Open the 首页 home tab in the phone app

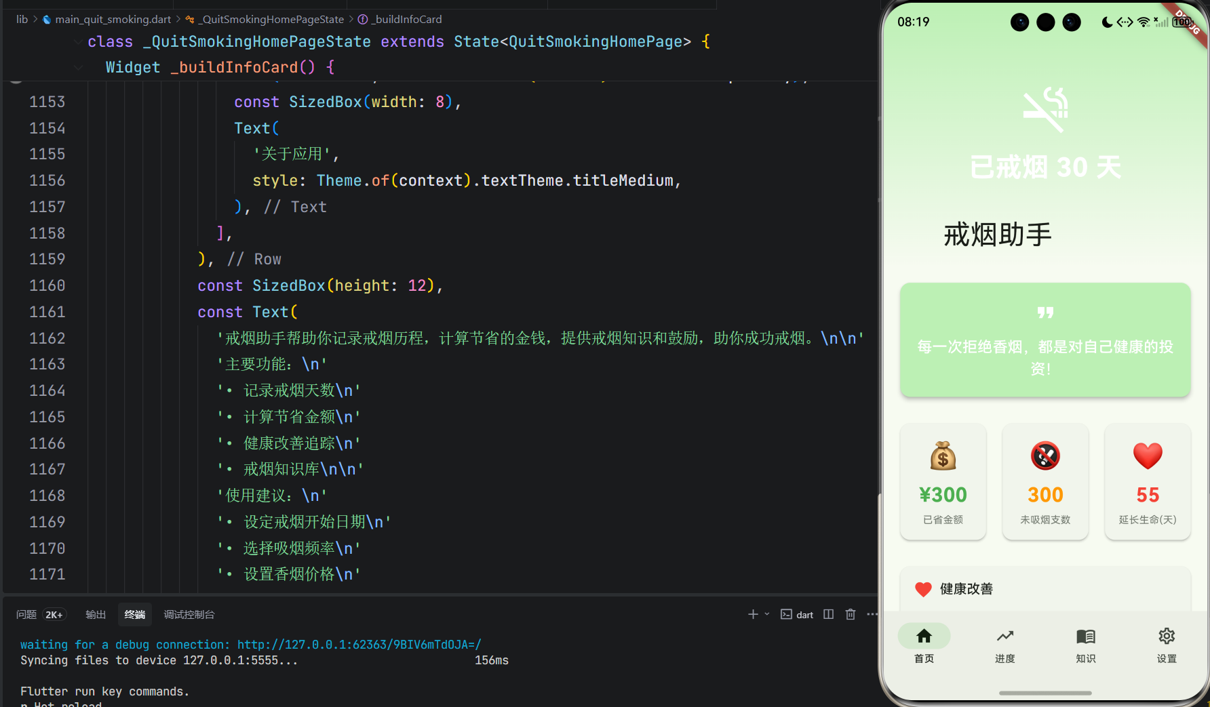(x=924, y=644)
